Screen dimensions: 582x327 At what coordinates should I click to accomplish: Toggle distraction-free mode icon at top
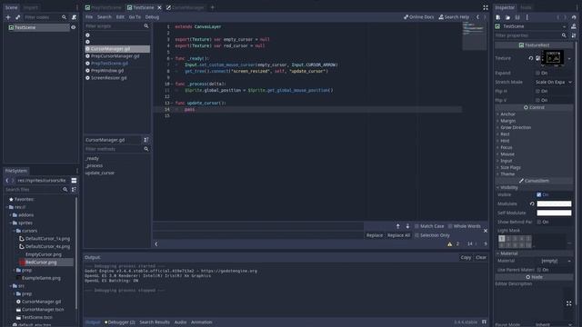coord(485,7)
